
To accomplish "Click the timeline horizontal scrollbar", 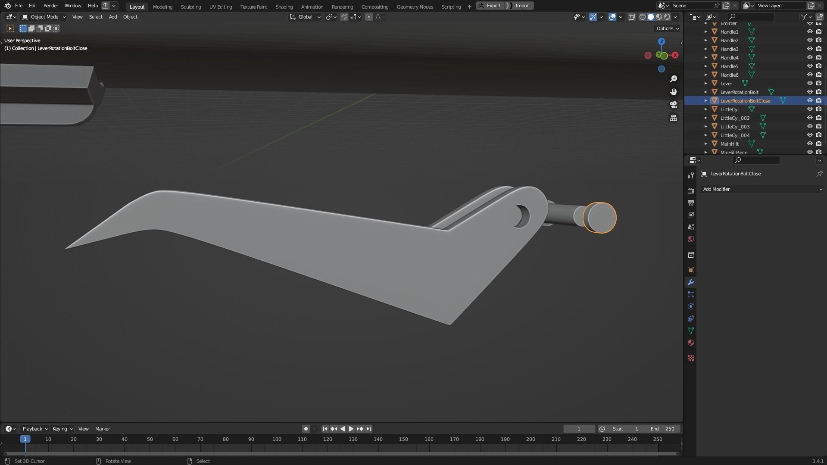I will pos(341,453).
